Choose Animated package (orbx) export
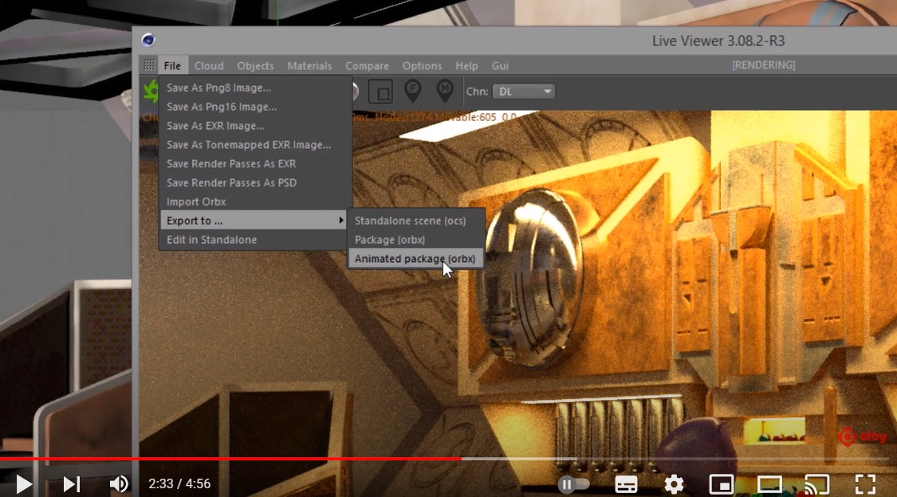This screenshot has width=897, height=497. (x=416, y=258)
